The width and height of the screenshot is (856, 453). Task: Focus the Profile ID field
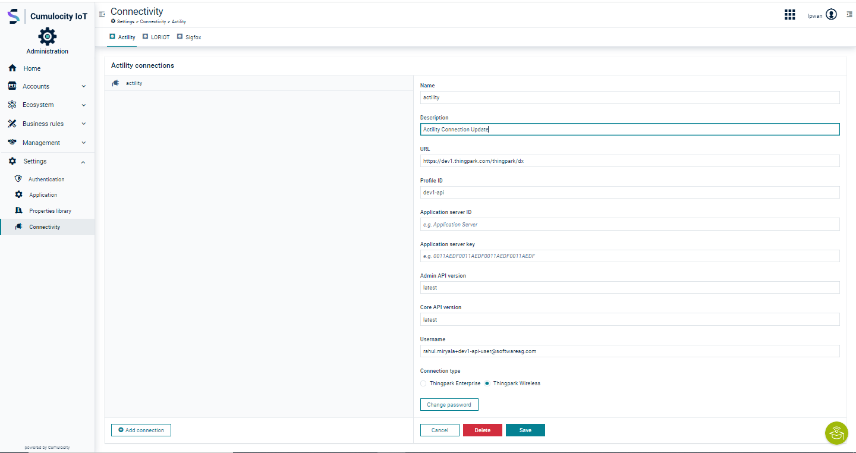point(630,192)
